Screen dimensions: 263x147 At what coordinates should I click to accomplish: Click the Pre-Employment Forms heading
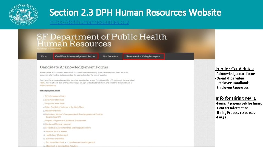point(50,90)
